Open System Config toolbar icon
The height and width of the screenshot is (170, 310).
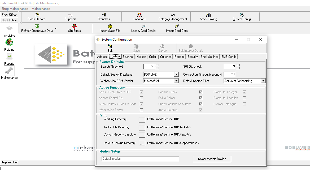pyautogui.click(x=242, y=17)
